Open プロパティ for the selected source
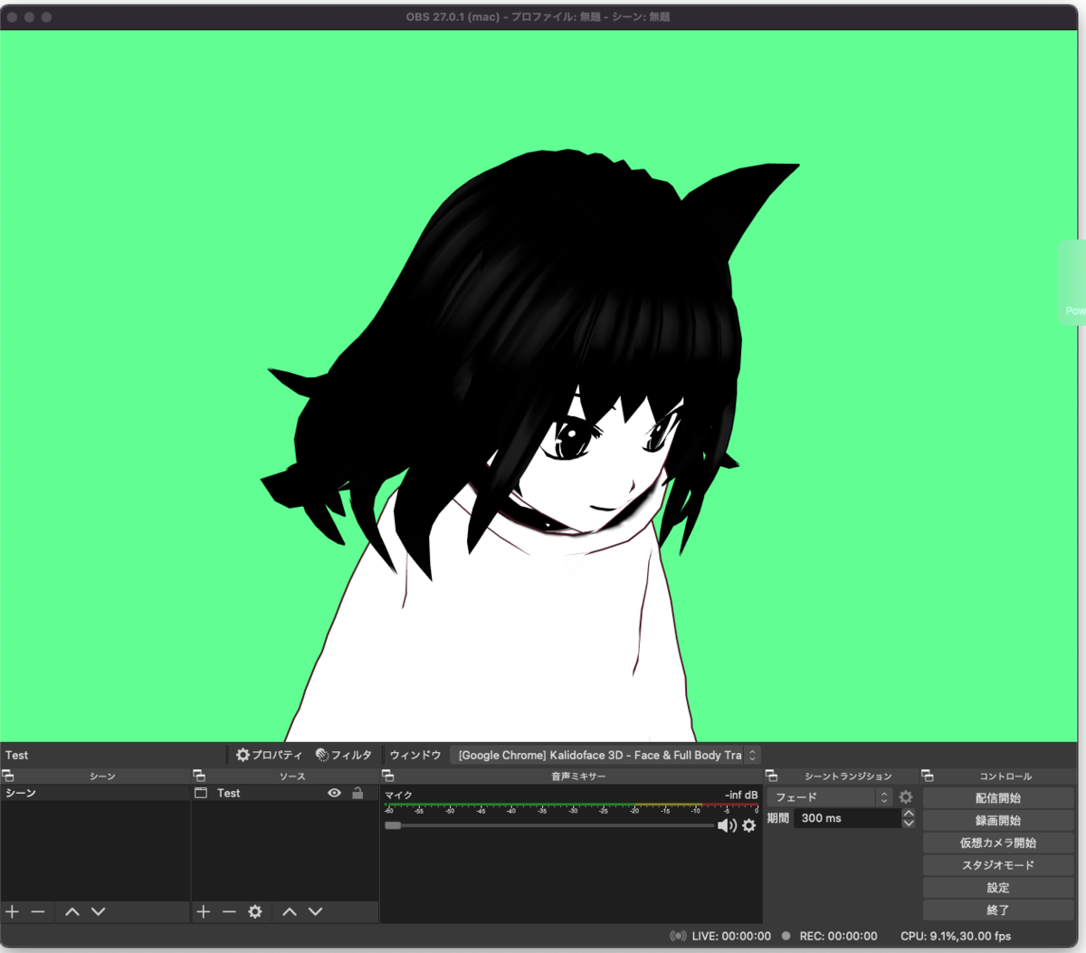The height and width of the screenshot is (953, 1086). [269, 755]
